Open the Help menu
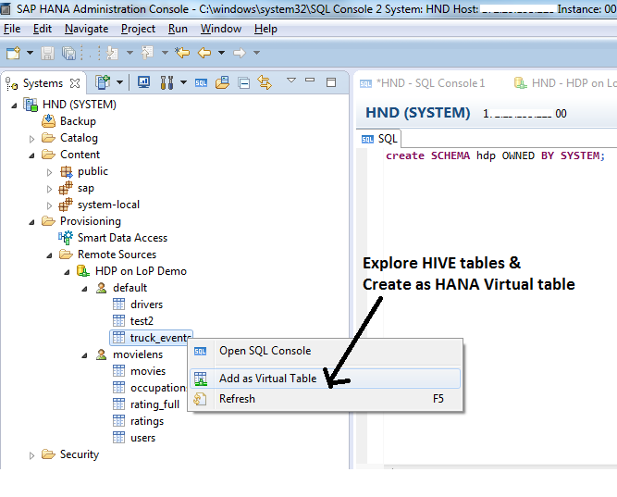Viewport: 617px width, 497px height. point(265,29)
